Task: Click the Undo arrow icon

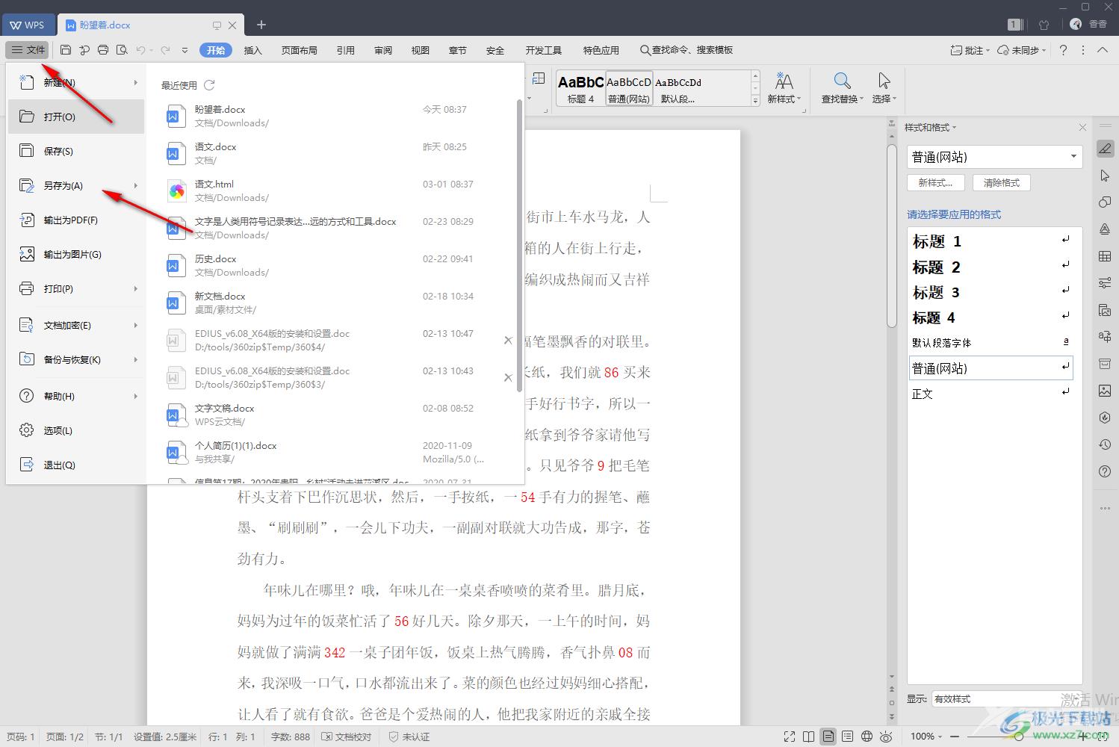Action: (x=140, y=50)
